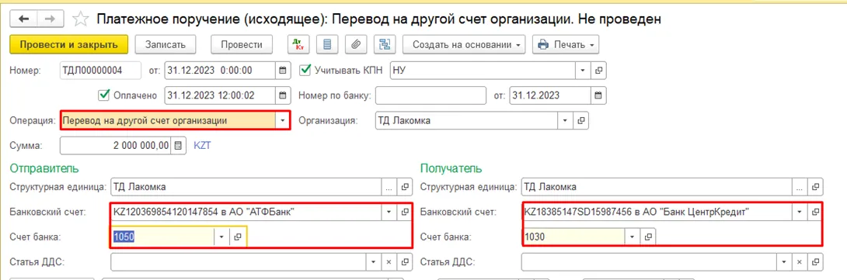Click into the Номер по банку field

pos(430,95)
